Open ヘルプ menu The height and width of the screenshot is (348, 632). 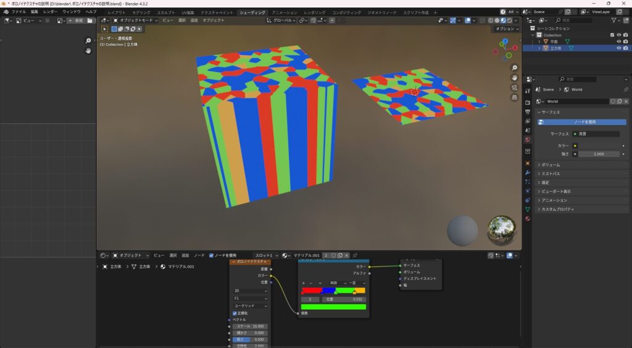click(91, 12)
